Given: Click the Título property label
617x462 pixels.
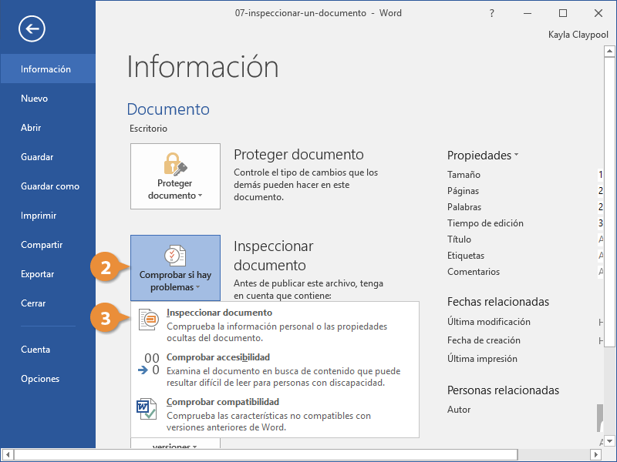Looking at the screenshot, I should [459, 239].
